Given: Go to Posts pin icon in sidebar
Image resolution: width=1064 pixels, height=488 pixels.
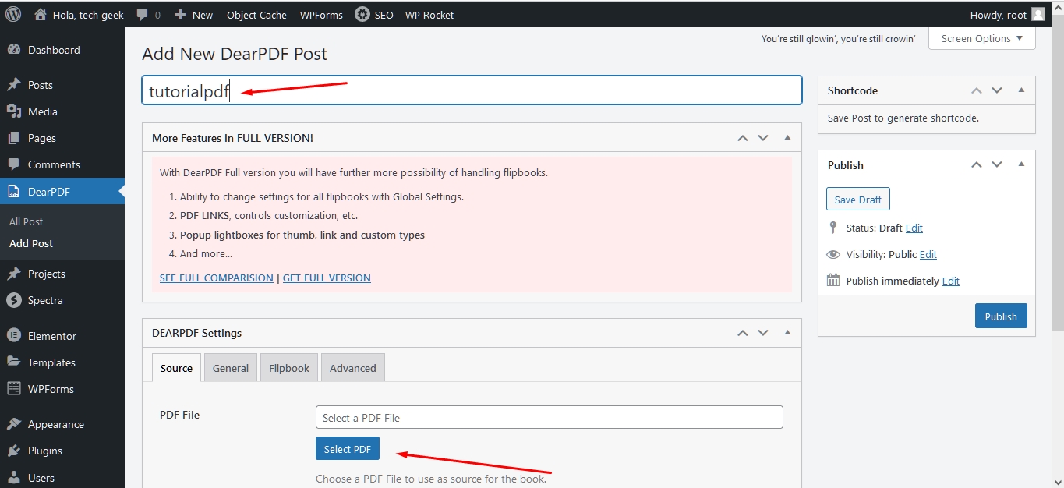Looking at the screenshot, I should point(13,85).
